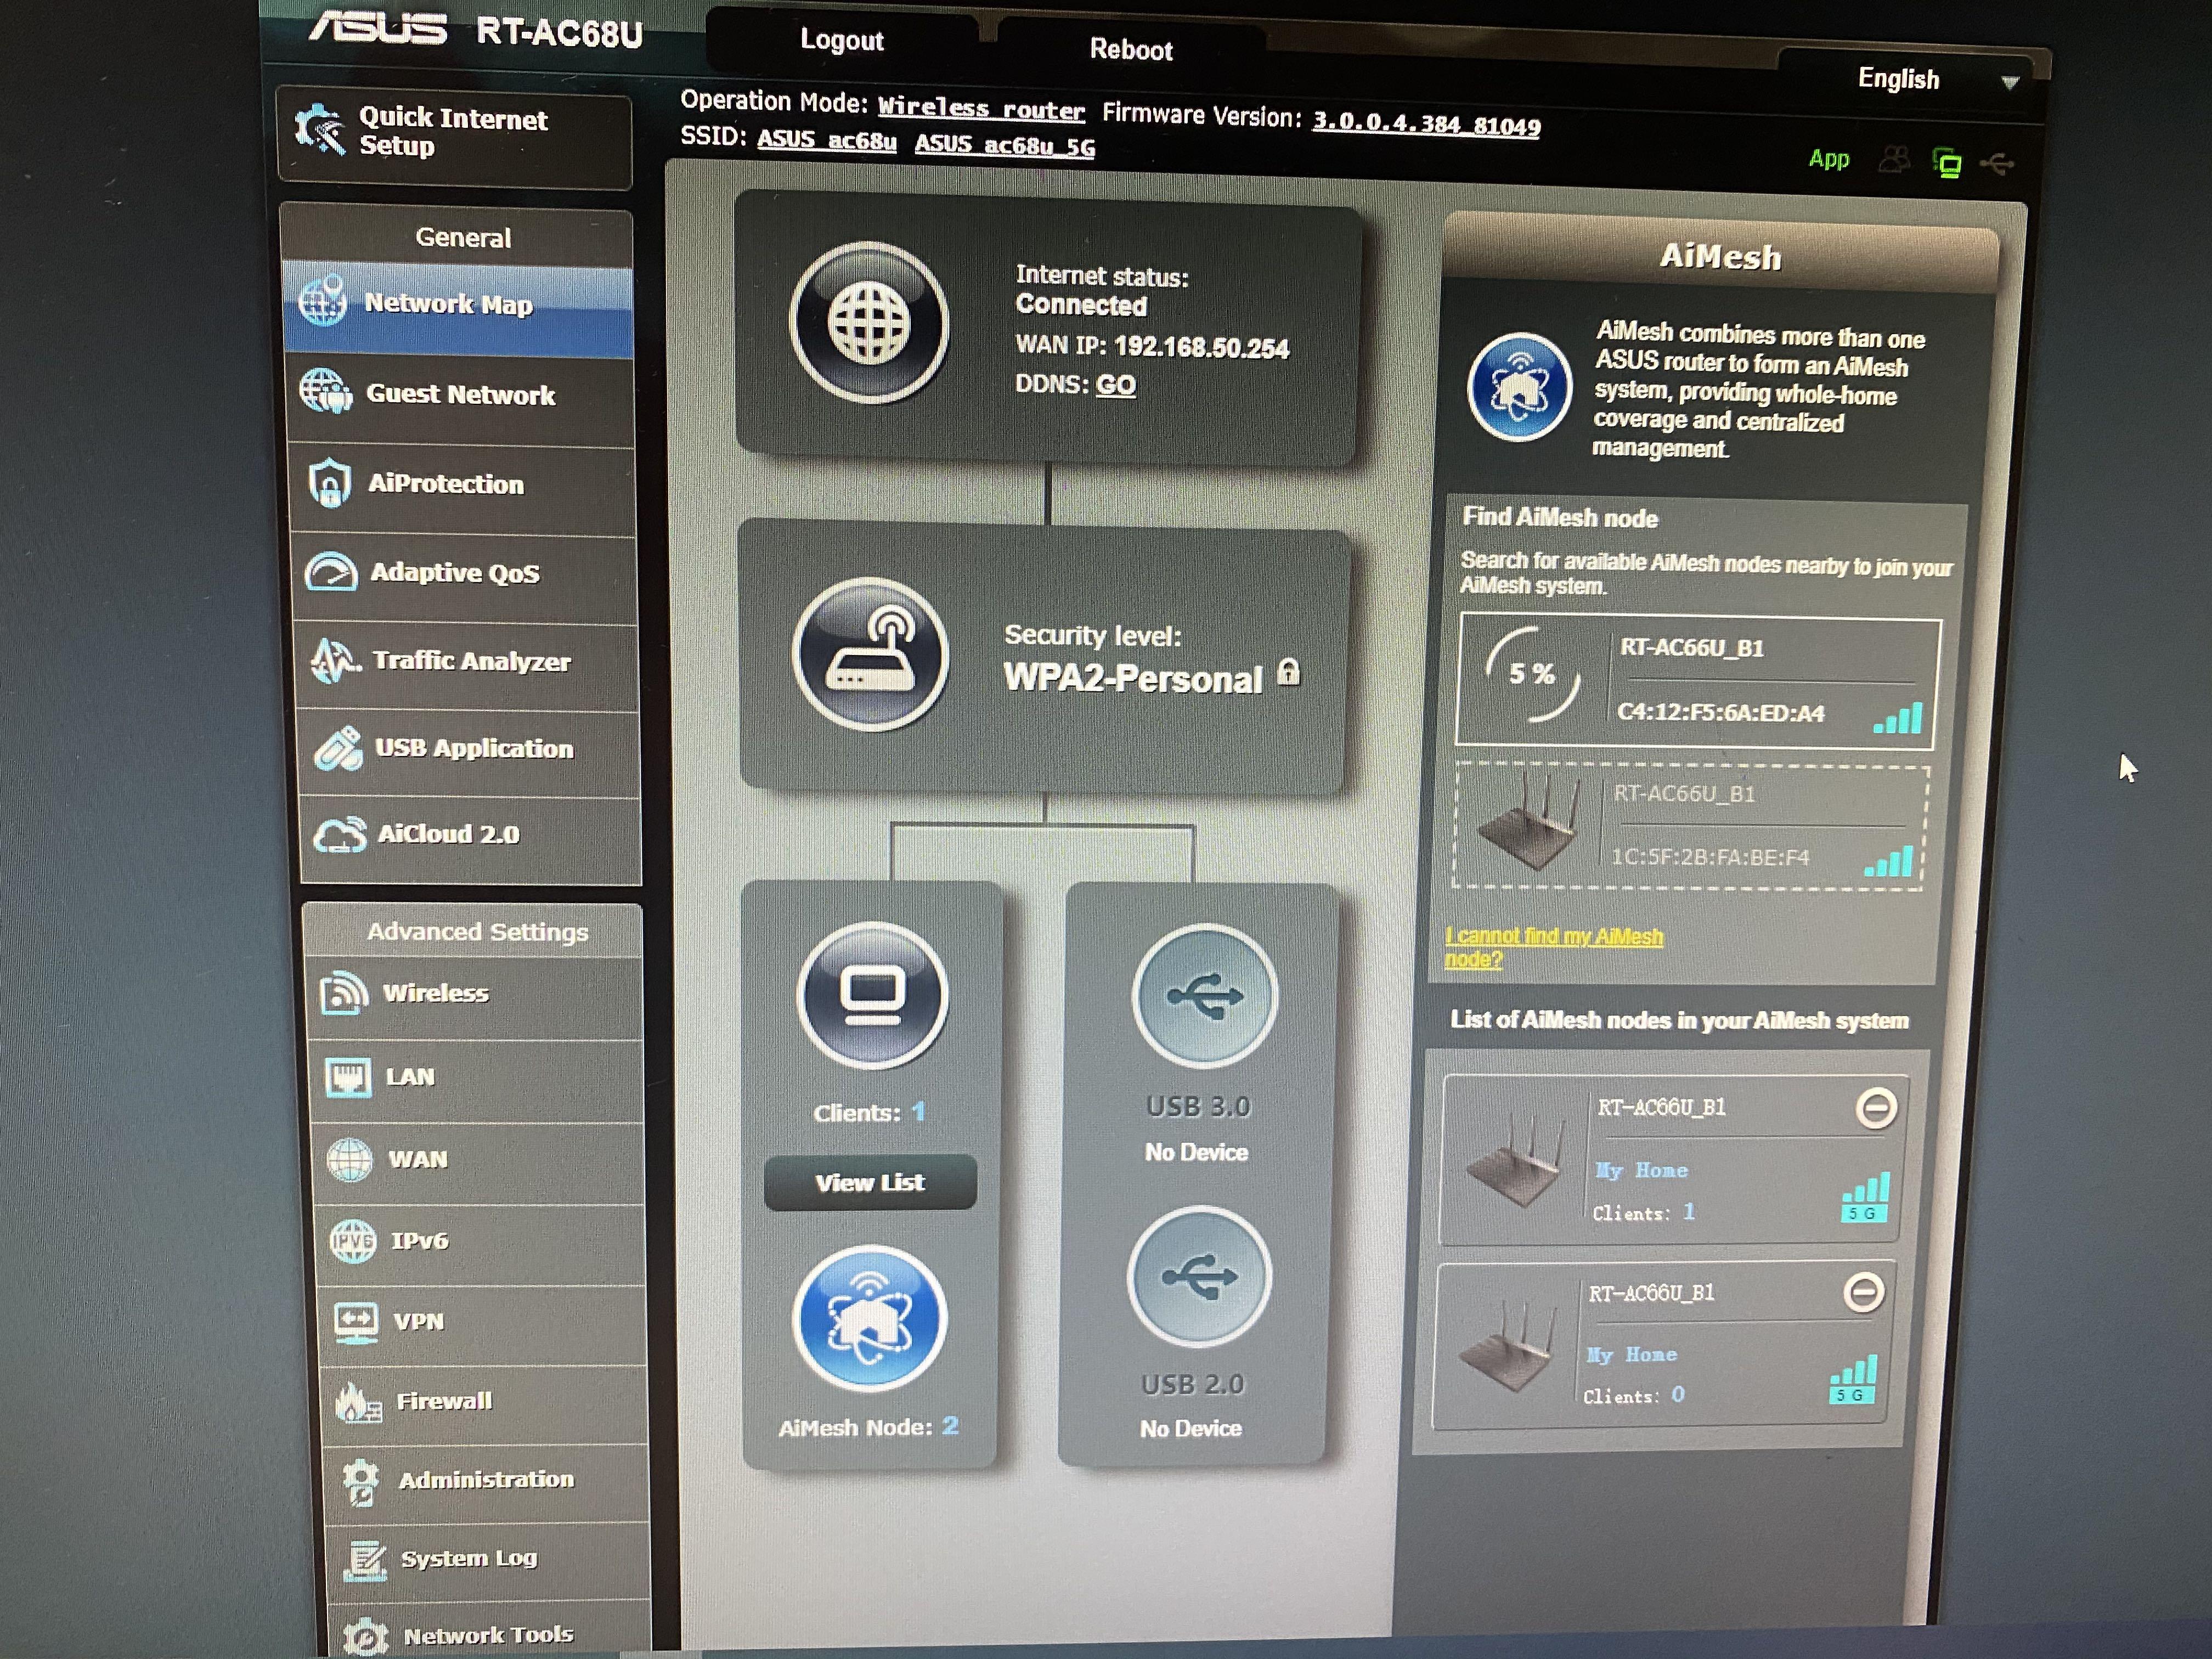This screenshot has width=2212, height=1659.
Task: Click the AiProtection shield icon
Action: (329, 483)
